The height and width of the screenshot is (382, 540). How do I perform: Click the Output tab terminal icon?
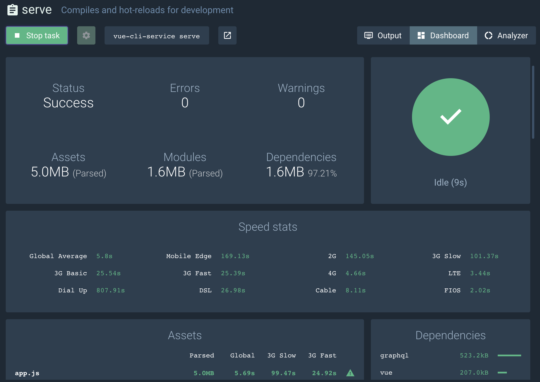coord(369,35)
